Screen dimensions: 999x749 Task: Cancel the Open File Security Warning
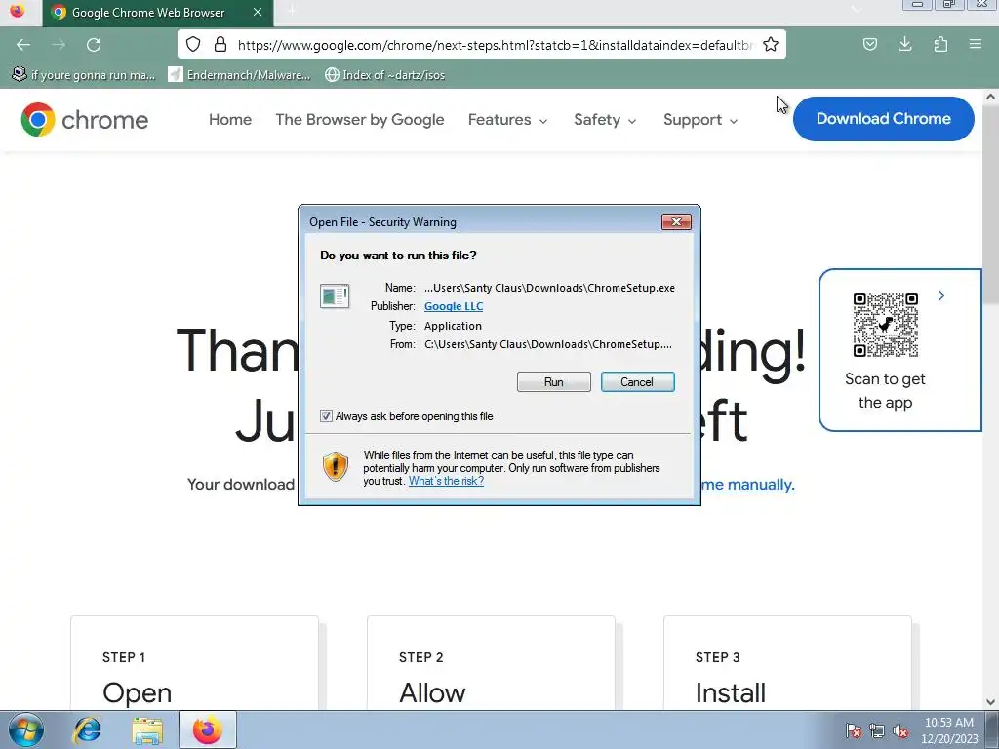click(637, 382)
